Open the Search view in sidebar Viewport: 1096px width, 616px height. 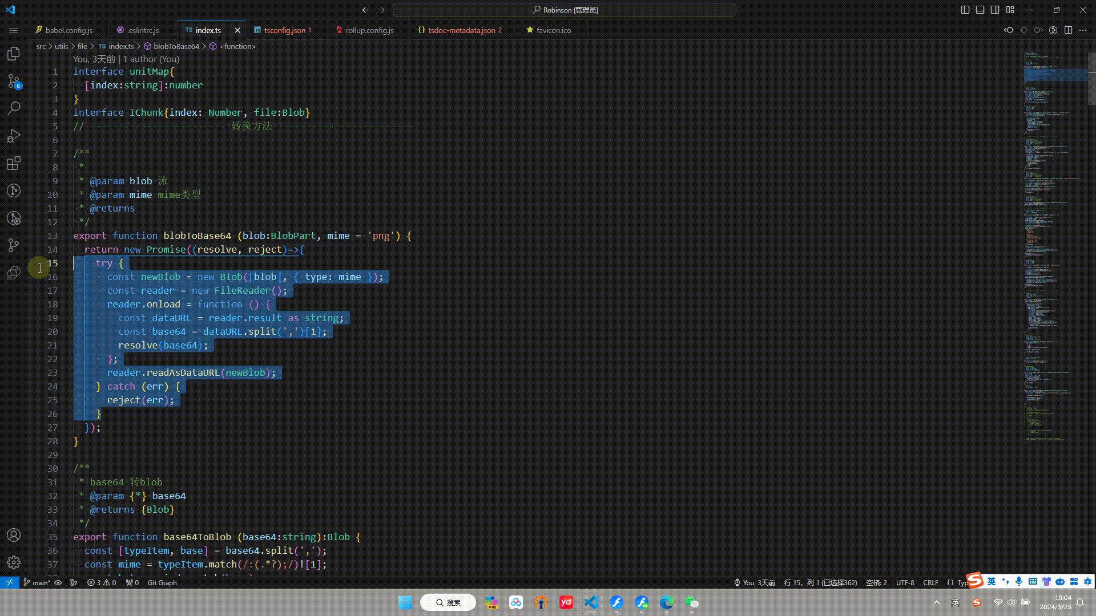[x=14, y=108]
